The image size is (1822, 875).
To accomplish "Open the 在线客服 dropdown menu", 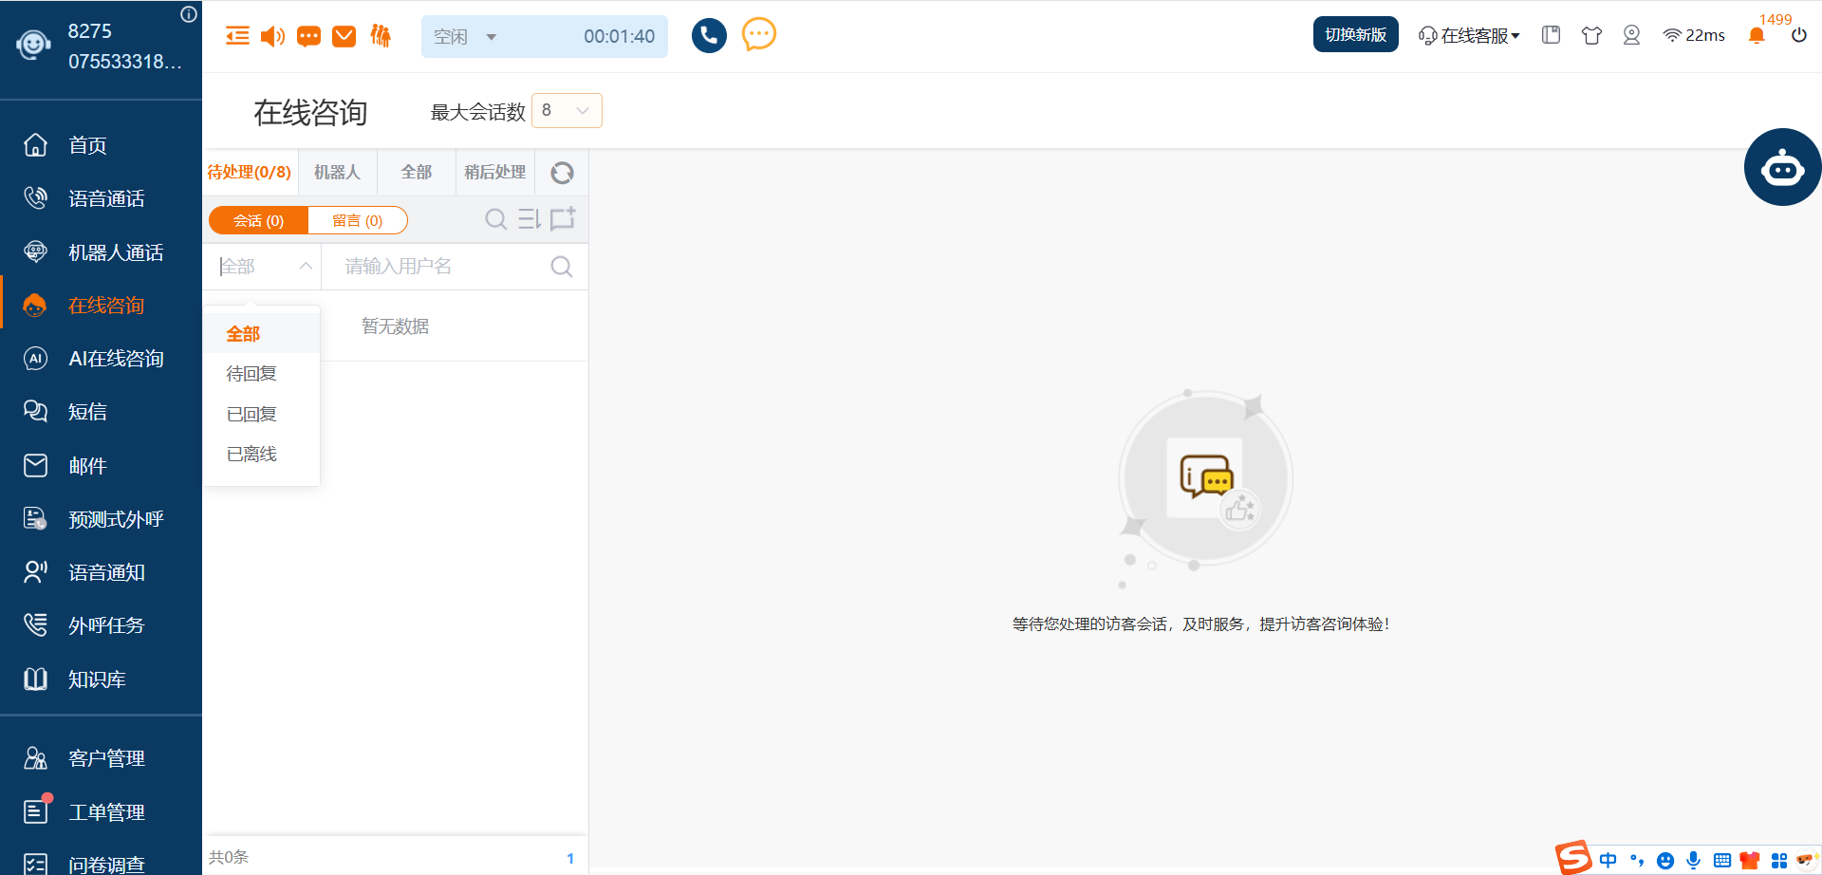I will (x=1469, y=35).
